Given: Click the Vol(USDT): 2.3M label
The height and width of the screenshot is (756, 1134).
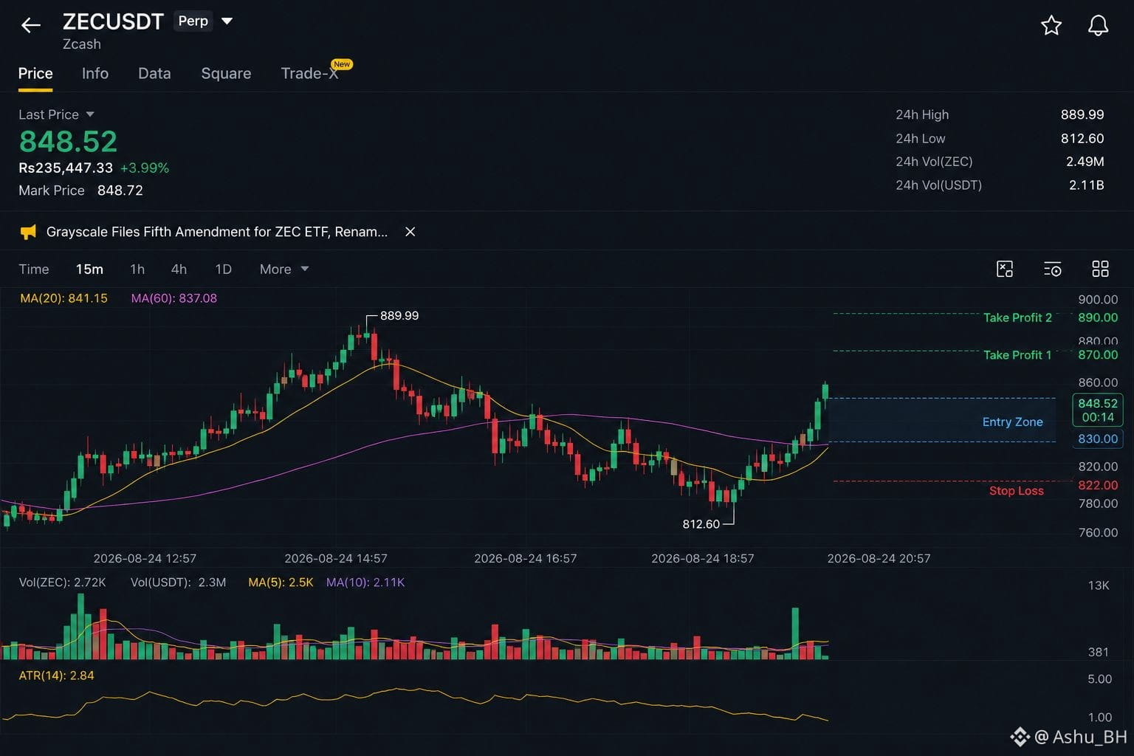Looking at the screenshot, I should click(x=179, y=583).
